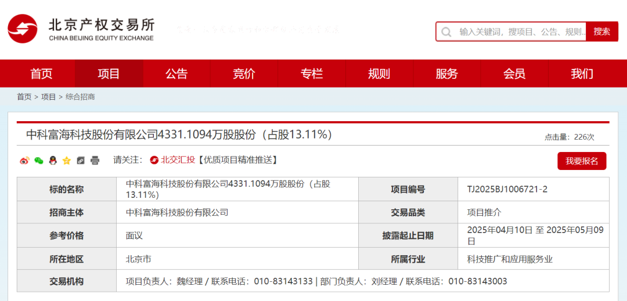Open the 项目 navigation menu

click(109, 74)
